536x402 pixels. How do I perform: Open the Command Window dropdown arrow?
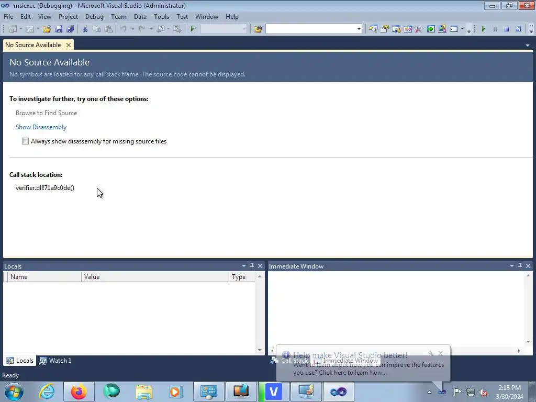click(x=462, y=29)
